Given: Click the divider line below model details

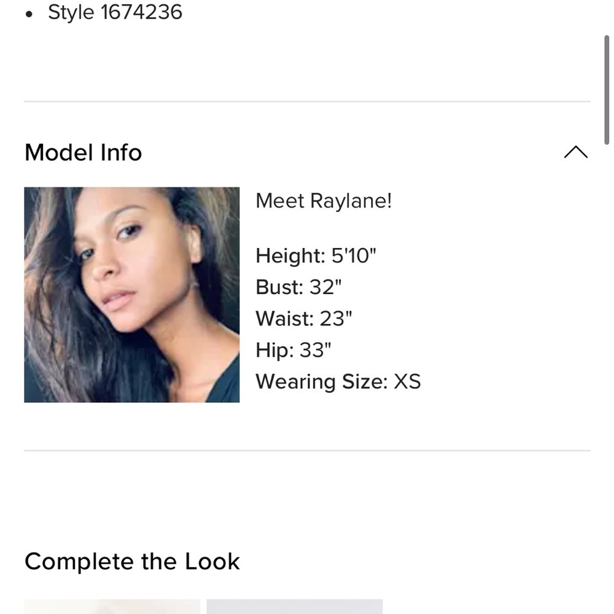Looking at the screenshot, I should click(307, 451).
